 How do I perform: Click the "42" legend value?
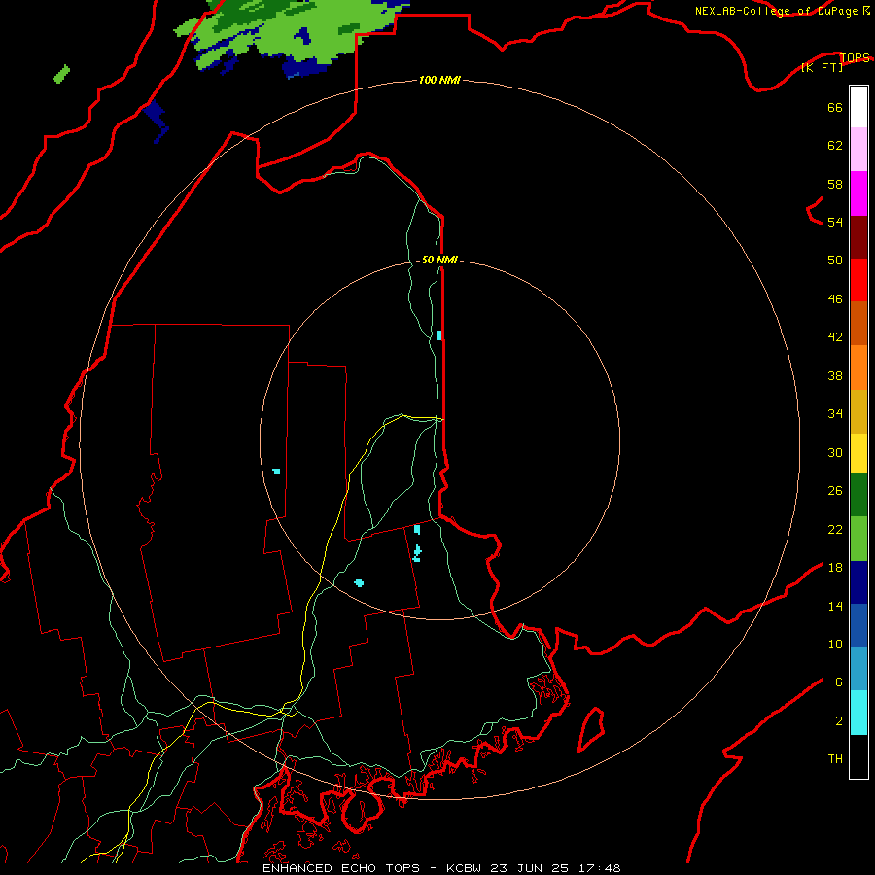point(835,337)
